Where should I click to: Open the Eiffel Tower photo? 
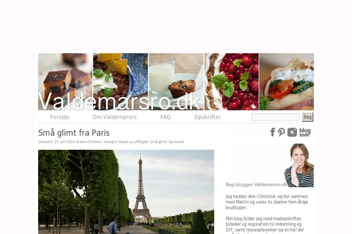pos(126,192)
